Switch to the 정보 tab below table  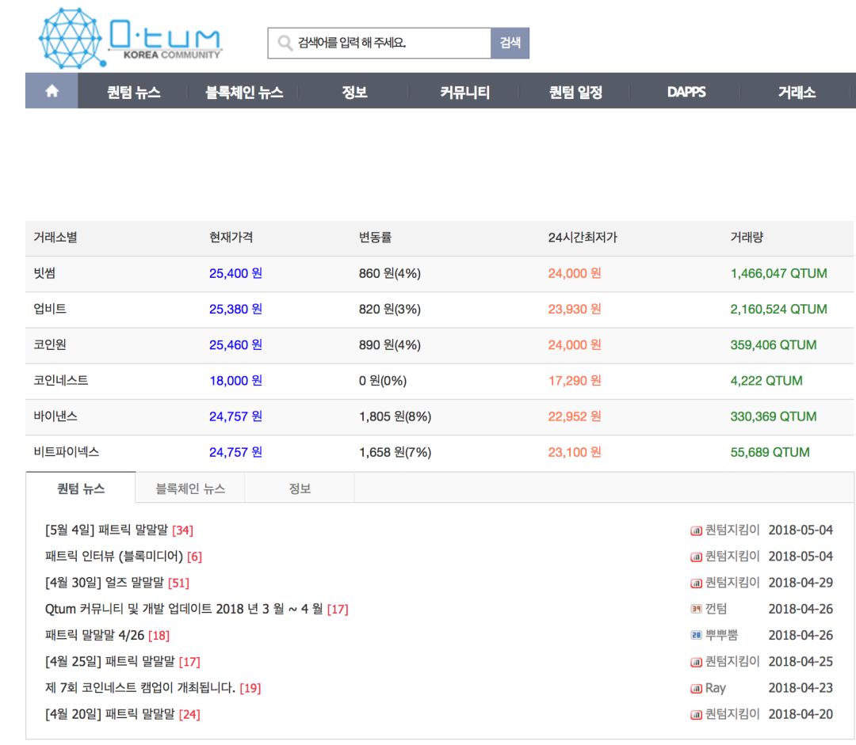(299, 488)
